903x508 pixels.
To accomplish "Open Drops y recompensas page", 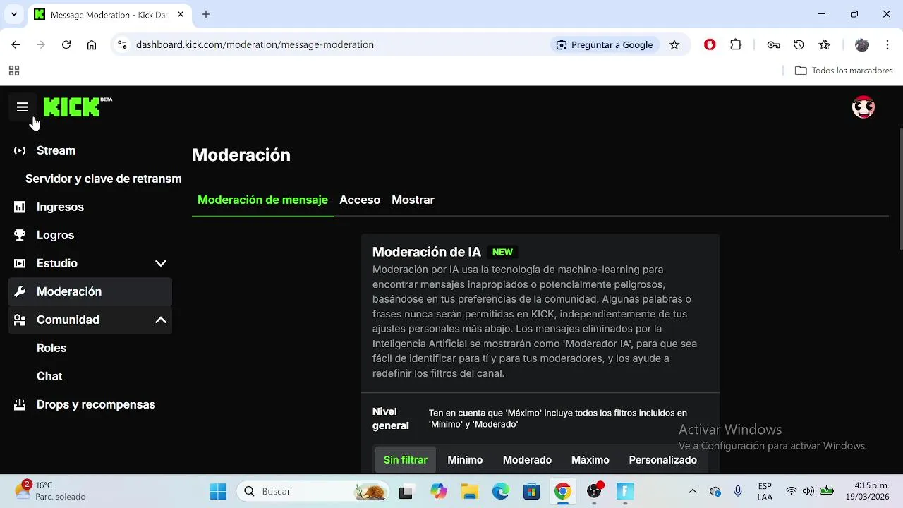I will click(90, 404).
